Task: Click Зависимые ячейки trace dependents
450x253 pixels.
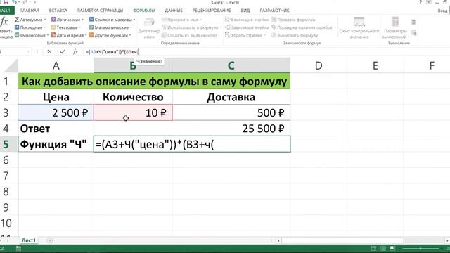Action: 247,27
